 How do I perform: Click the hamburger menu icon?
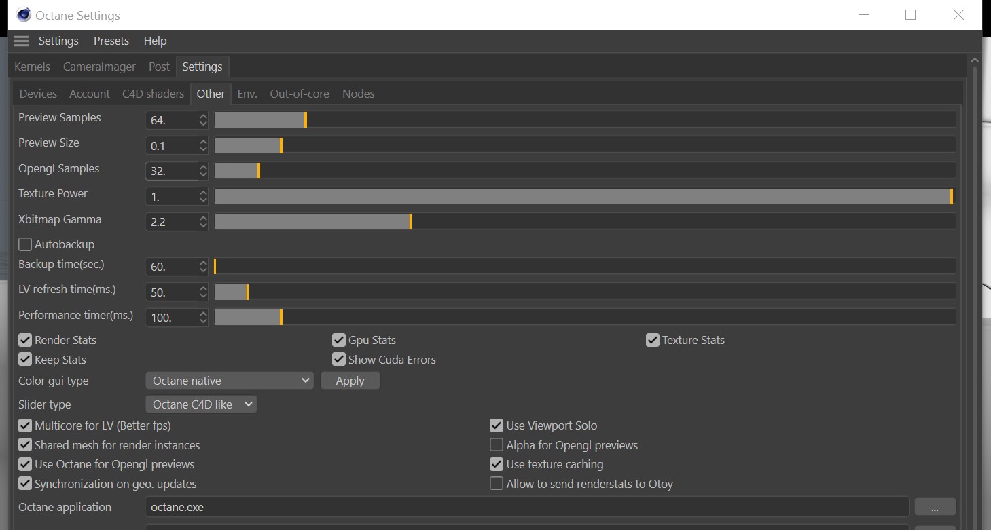pyautogui.click(x=21, y=41)
